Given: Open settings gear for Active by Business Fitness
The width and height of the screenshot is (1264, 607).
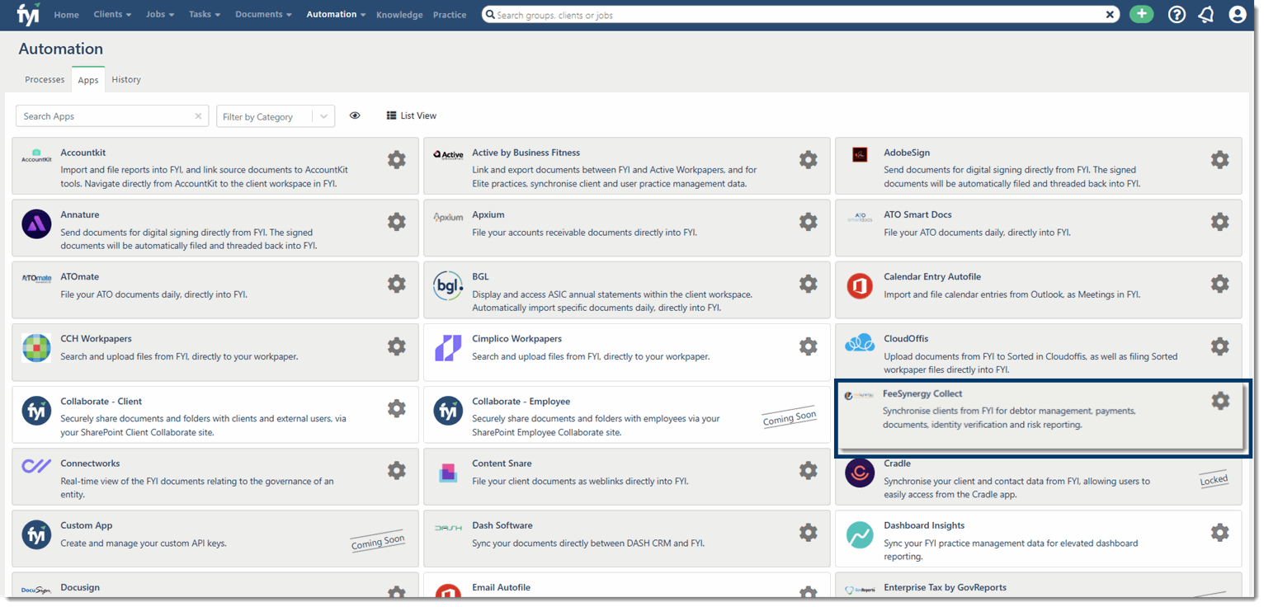Looking at the screenshot, I should point(809,160).
